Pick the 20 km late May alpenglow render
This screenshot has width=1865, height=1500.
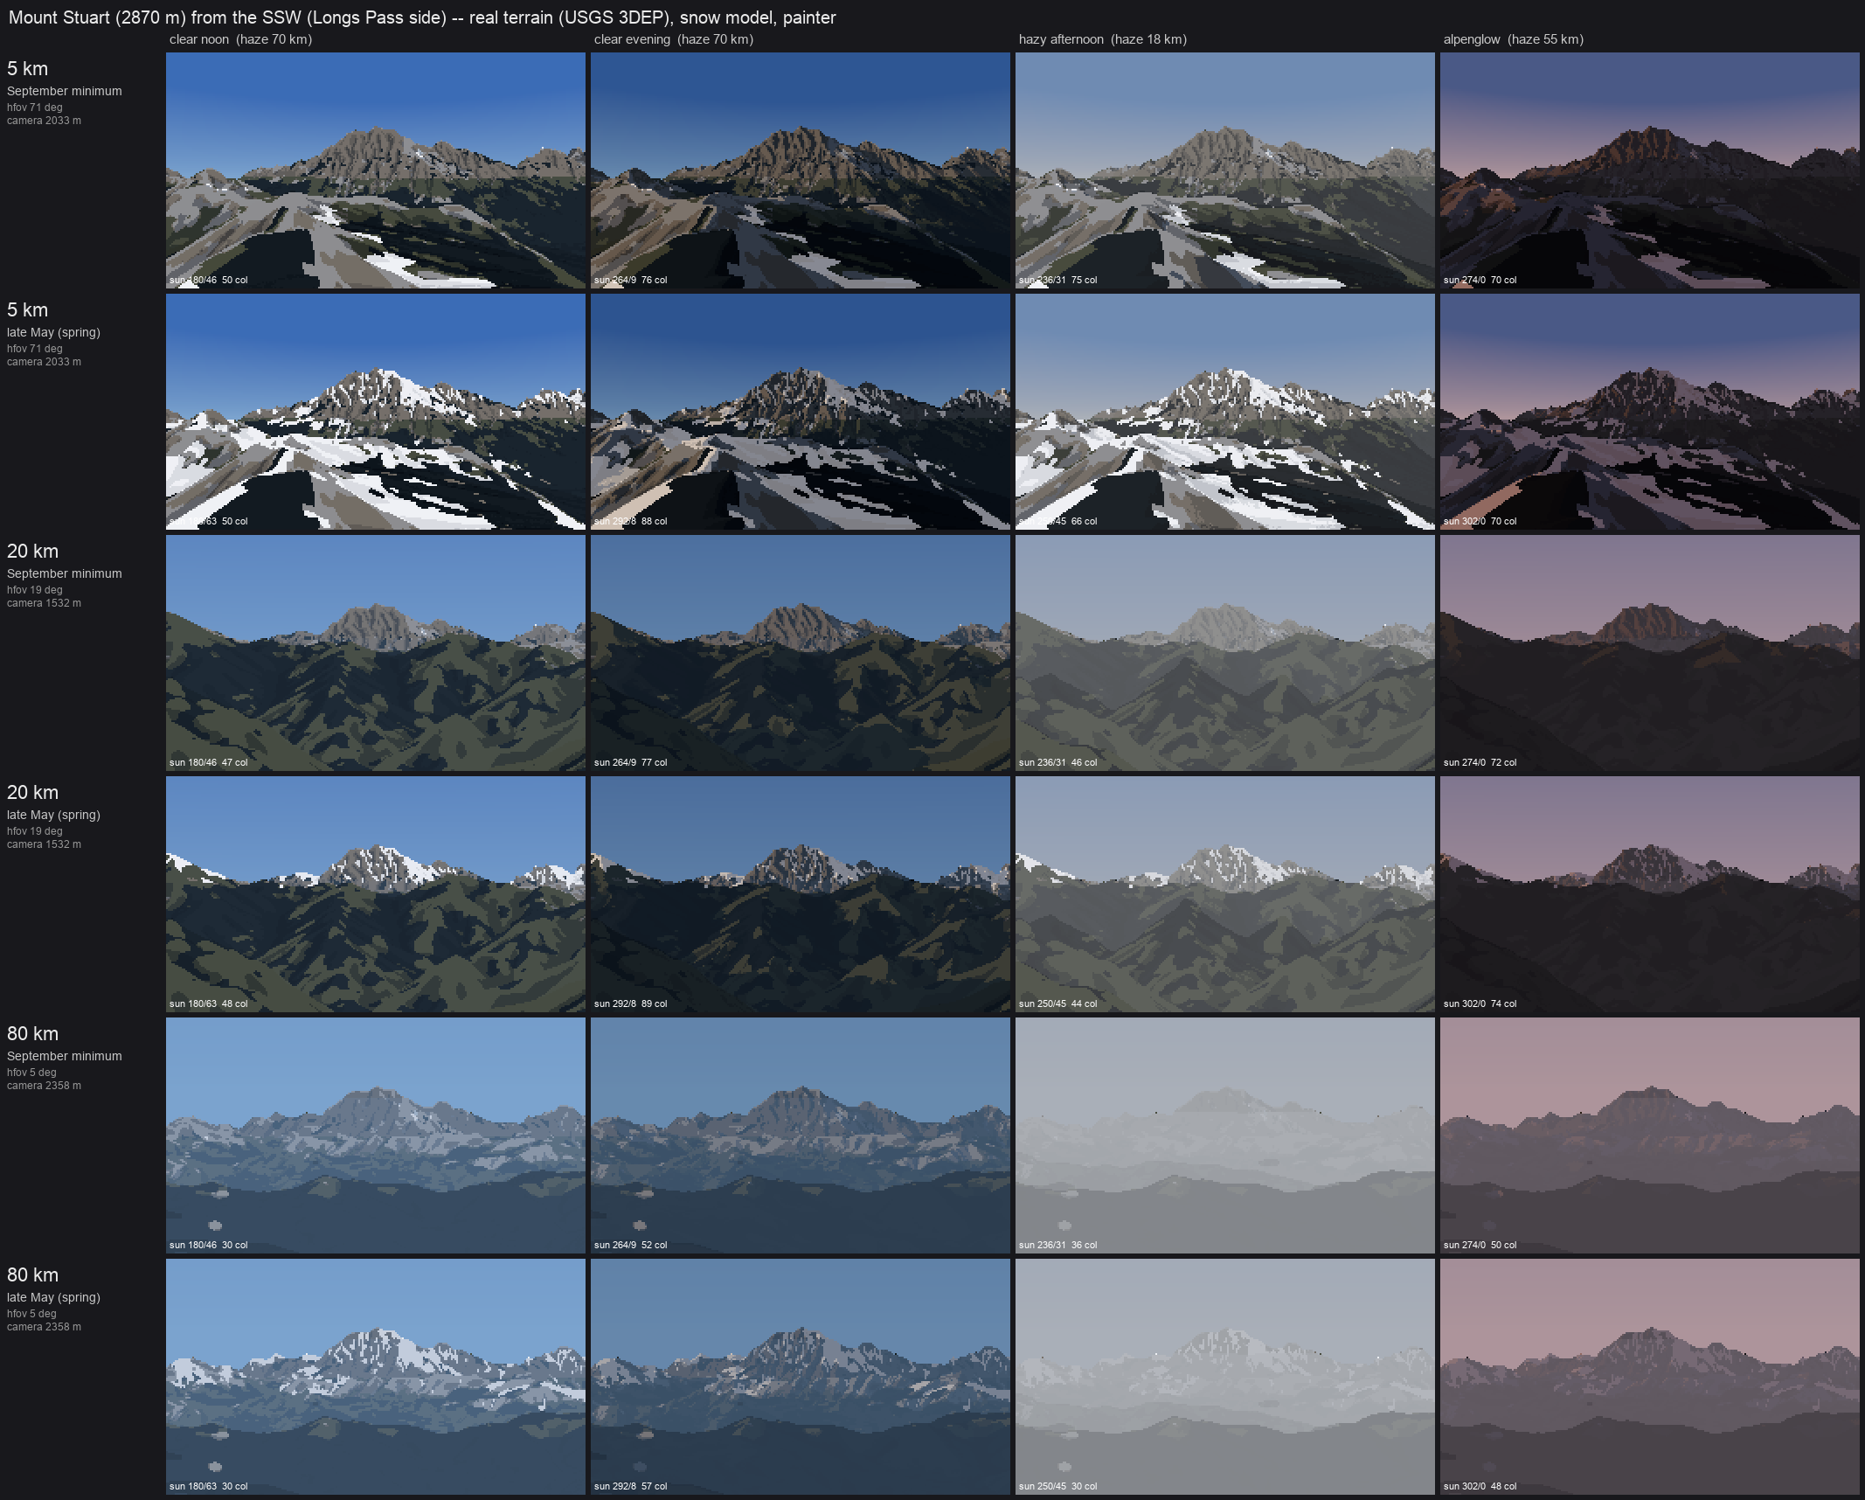click(1650, 894)
